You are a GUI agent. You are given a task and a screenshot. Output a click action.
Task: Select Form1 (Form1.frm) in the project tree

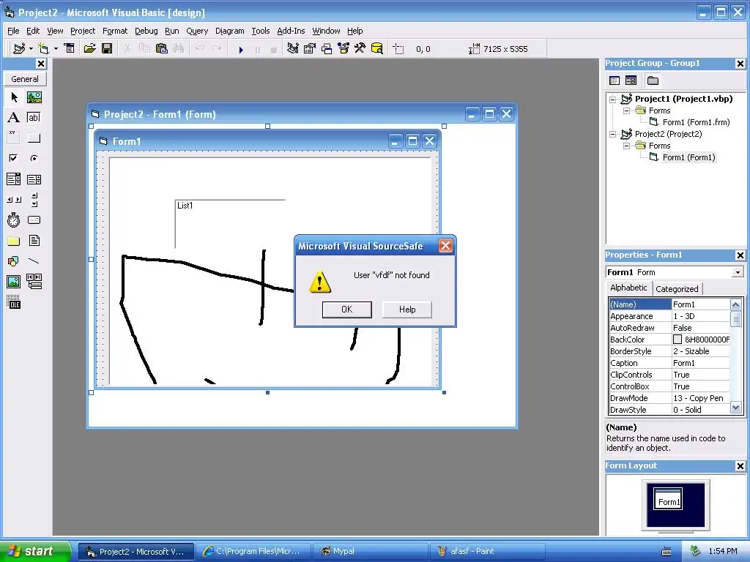(696, 122)
